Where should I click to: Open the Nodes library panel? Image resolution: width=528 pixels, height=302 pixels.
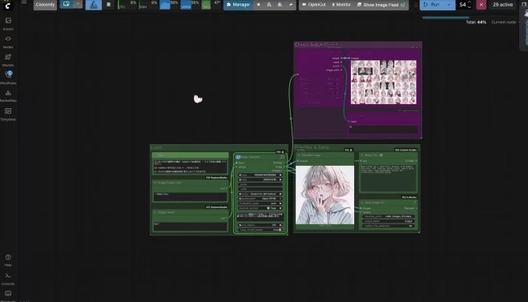click(x=8, y=42)
